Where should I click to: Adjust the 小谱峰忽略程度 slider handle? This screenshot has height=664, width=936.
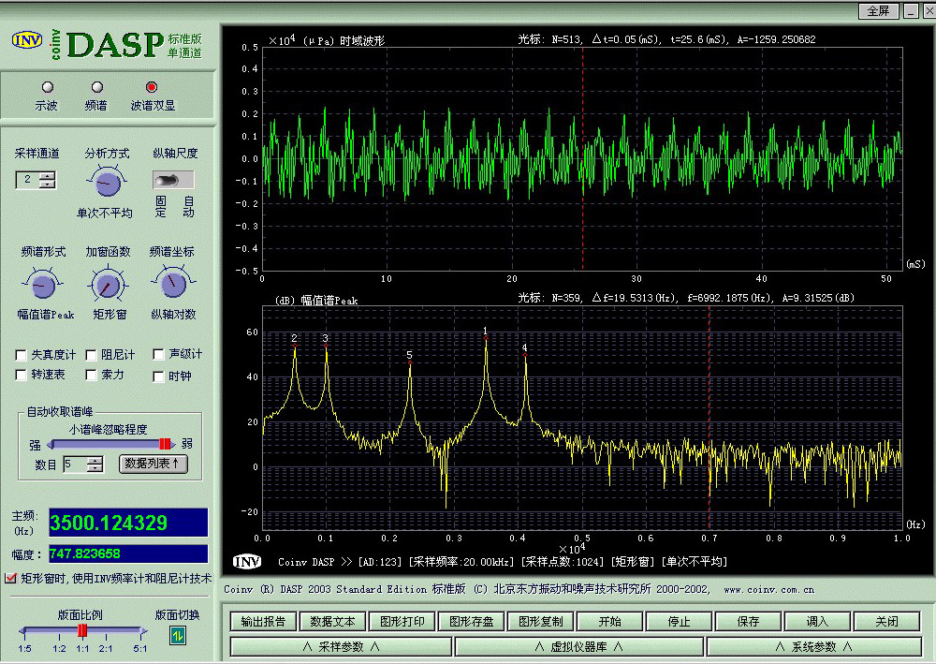point(165,444)
